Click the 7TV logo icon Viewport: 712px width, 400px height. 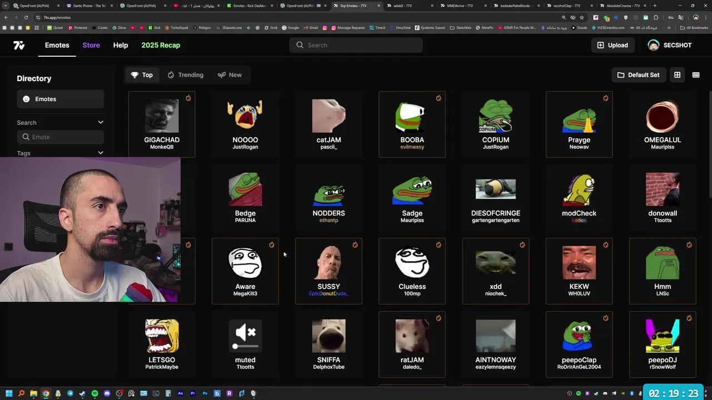coord(19,46)
